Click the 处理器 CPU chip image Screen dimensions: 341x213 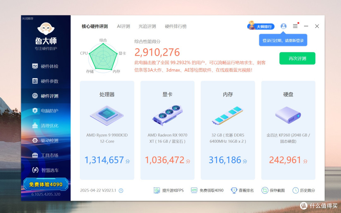107,115
